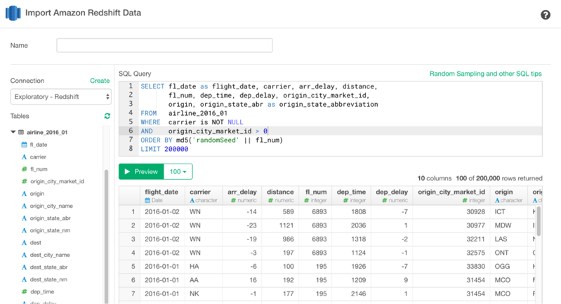Click the help question mark icon
This screenshot has height=304, width=561.
pyautogui.click(x=546, y=15)
